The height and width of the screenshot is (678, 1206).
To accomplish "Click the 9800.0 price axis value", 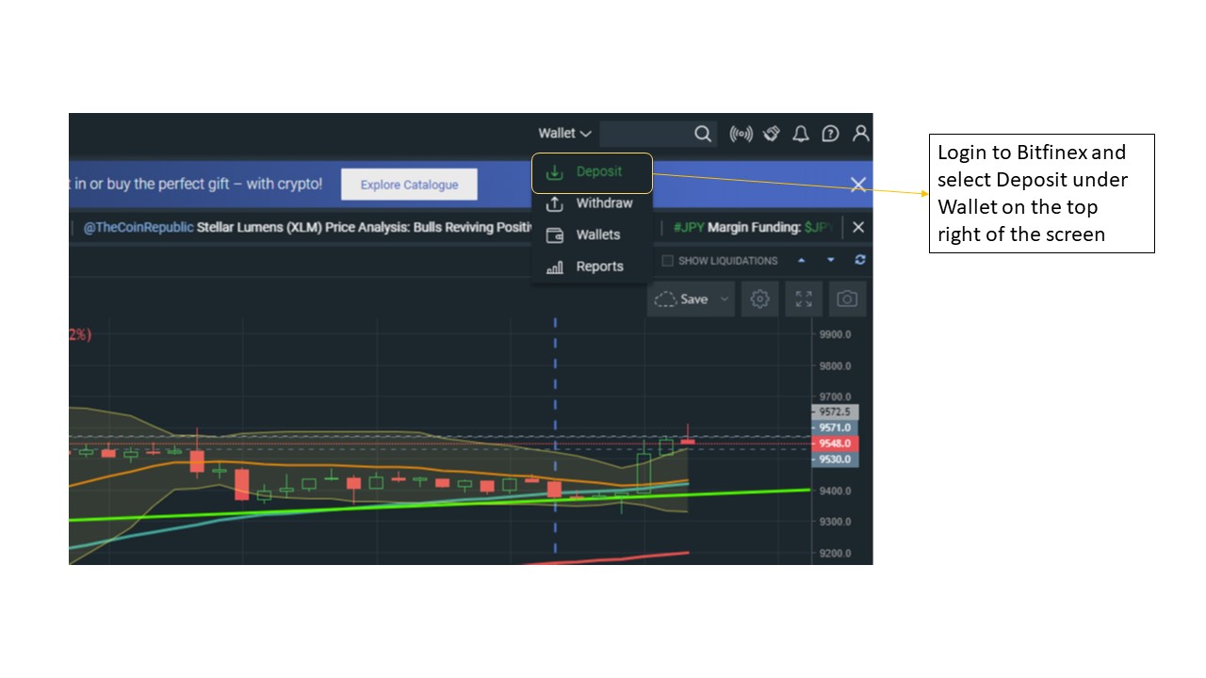I will 835,365.
